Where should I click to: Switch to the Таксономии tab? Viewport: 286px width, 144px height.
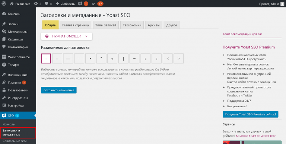(132, 25)
